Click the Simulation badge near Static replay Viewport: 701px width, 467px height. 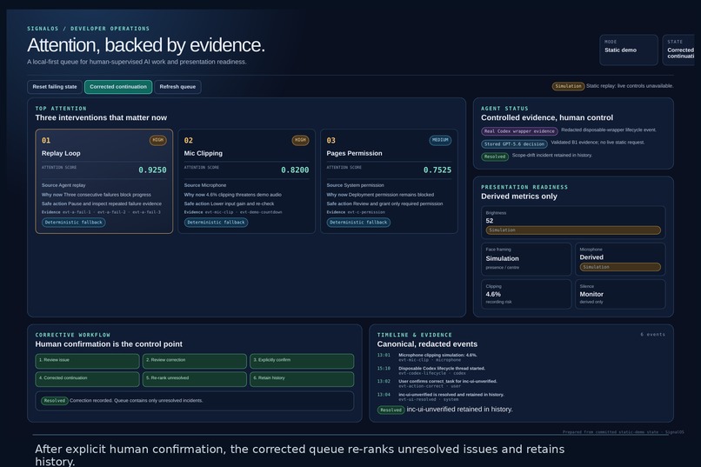click(568, 86)
